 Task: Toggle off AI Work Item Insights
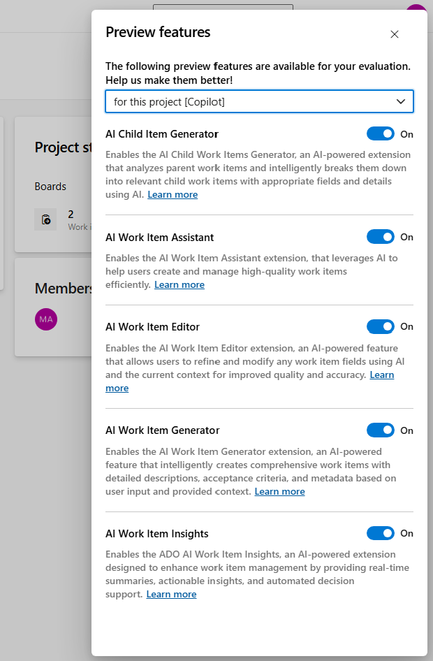pyautogui.click(x=380, y=533)
